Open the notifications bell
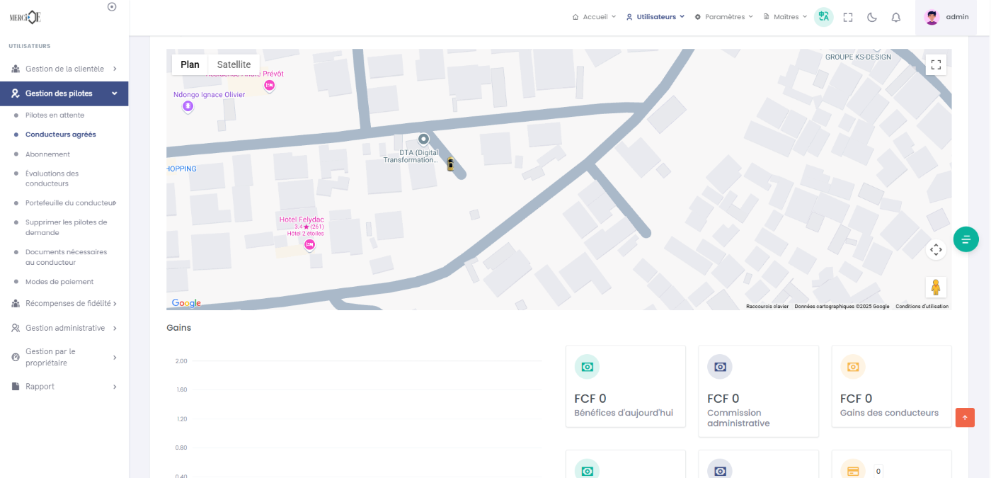This screenshot has width=991, height=478. (896, 18)
